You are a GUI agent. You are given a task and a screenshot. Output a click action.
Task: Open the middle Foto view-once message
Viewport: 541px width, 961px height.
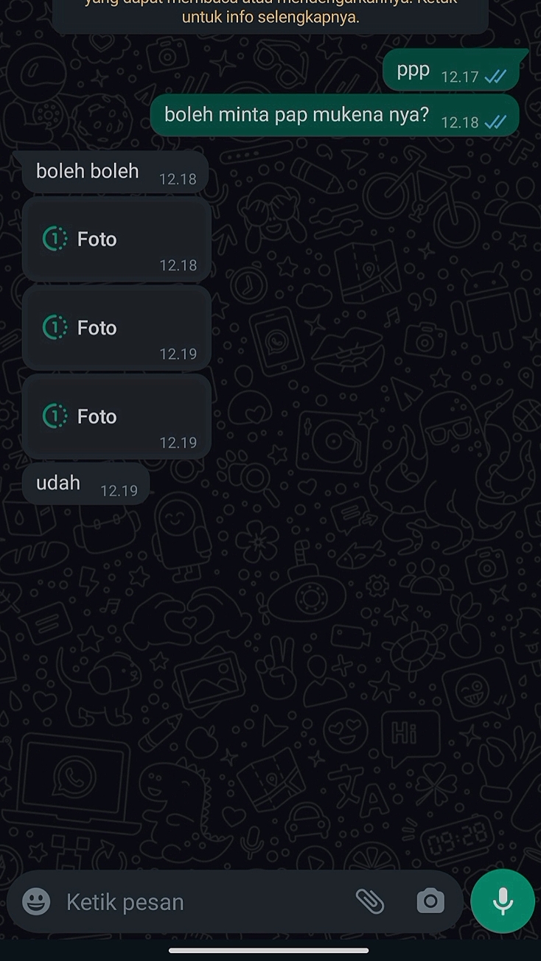coord(116,328)
